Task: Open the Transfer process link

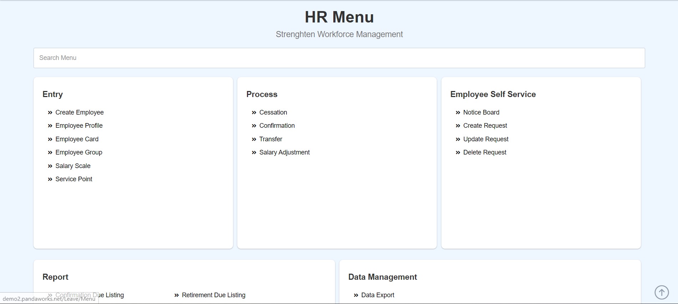Action: pos(270,139)
